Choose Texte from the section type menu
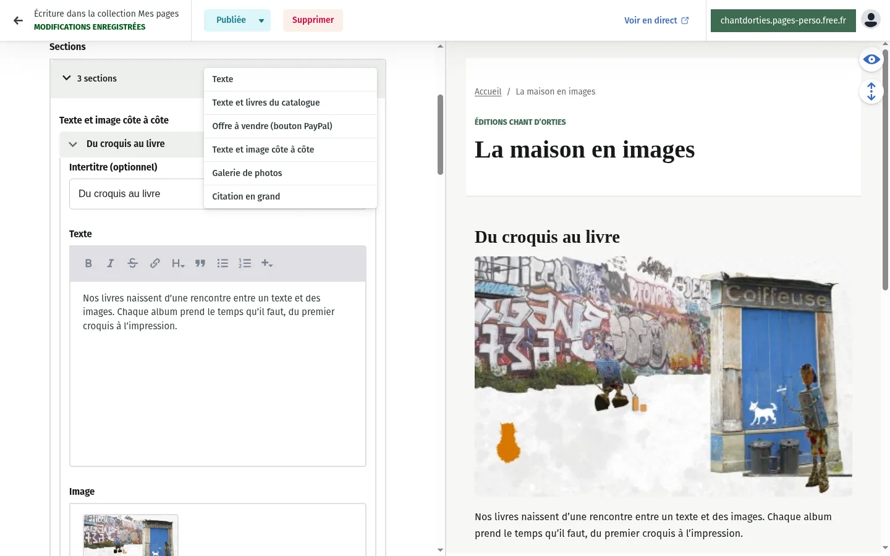This screenshot has height=556, width=890. click(290, 80)
